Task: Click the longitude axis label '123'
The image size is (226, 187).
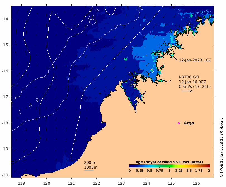Action: (x=121, y=183)
